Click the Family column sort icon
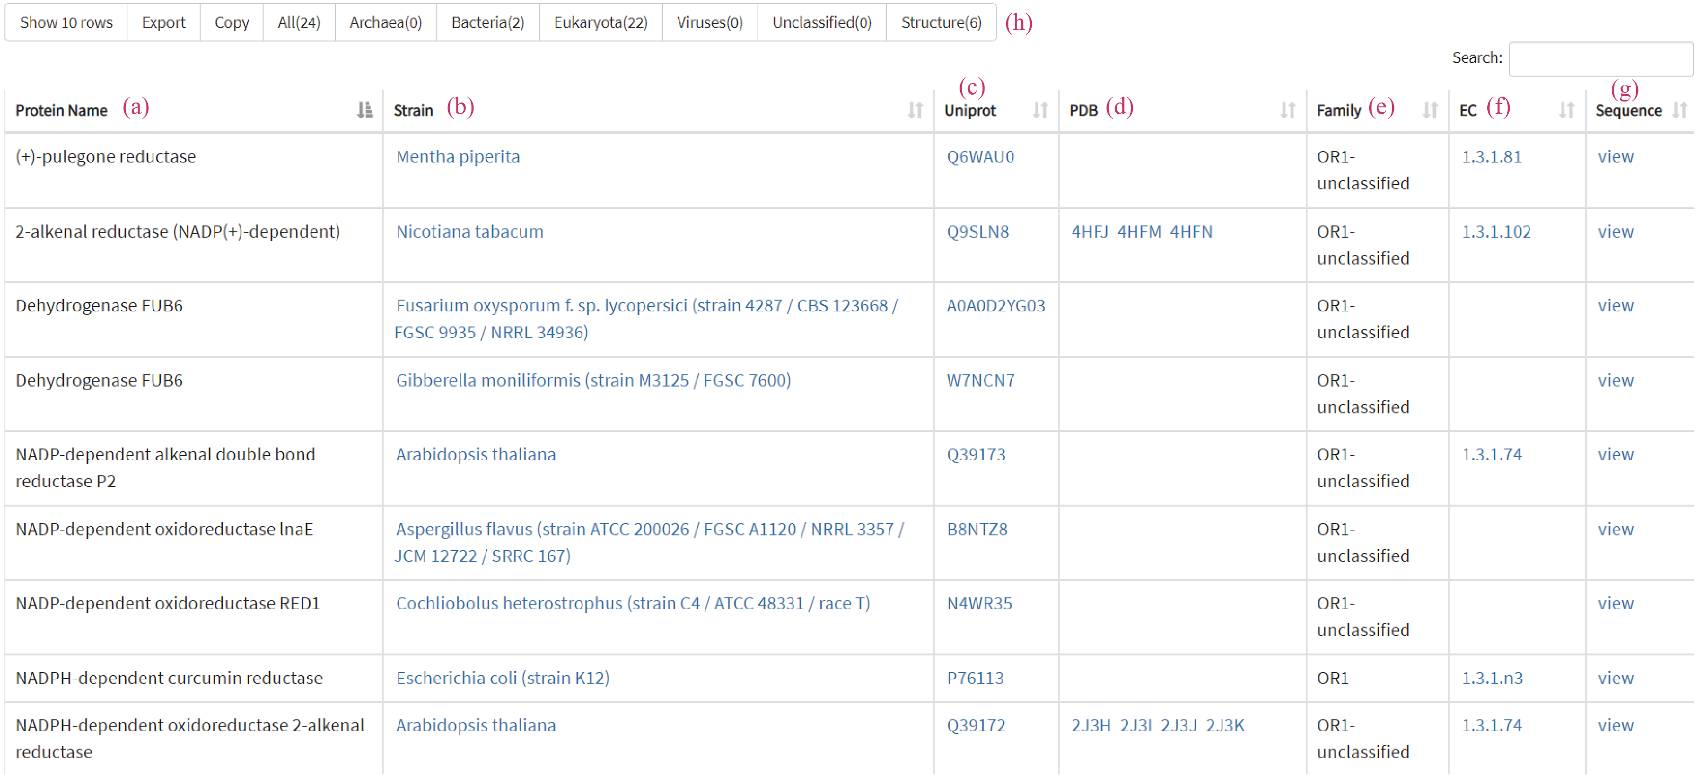 1430,110
